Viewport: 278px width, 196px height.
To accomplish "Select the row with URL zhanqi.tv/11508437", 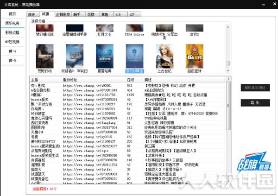I will click(128, 141).
